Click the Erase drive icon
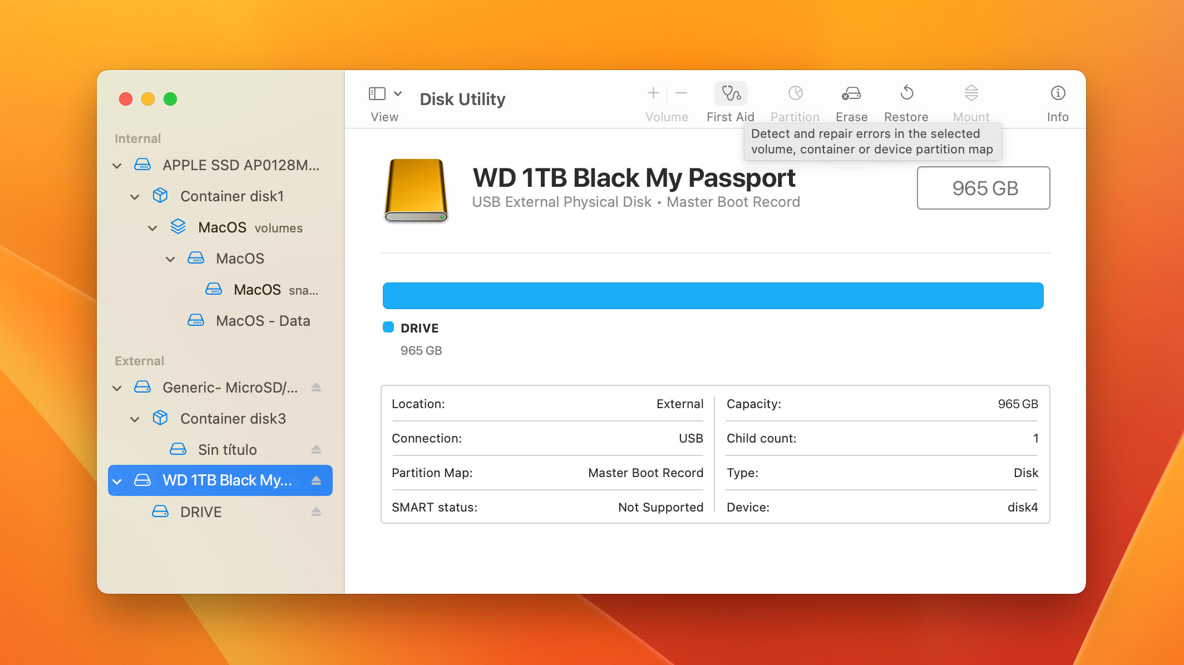Image resolution: width=1184 pixels, height=665 pixels. [851, 93]
